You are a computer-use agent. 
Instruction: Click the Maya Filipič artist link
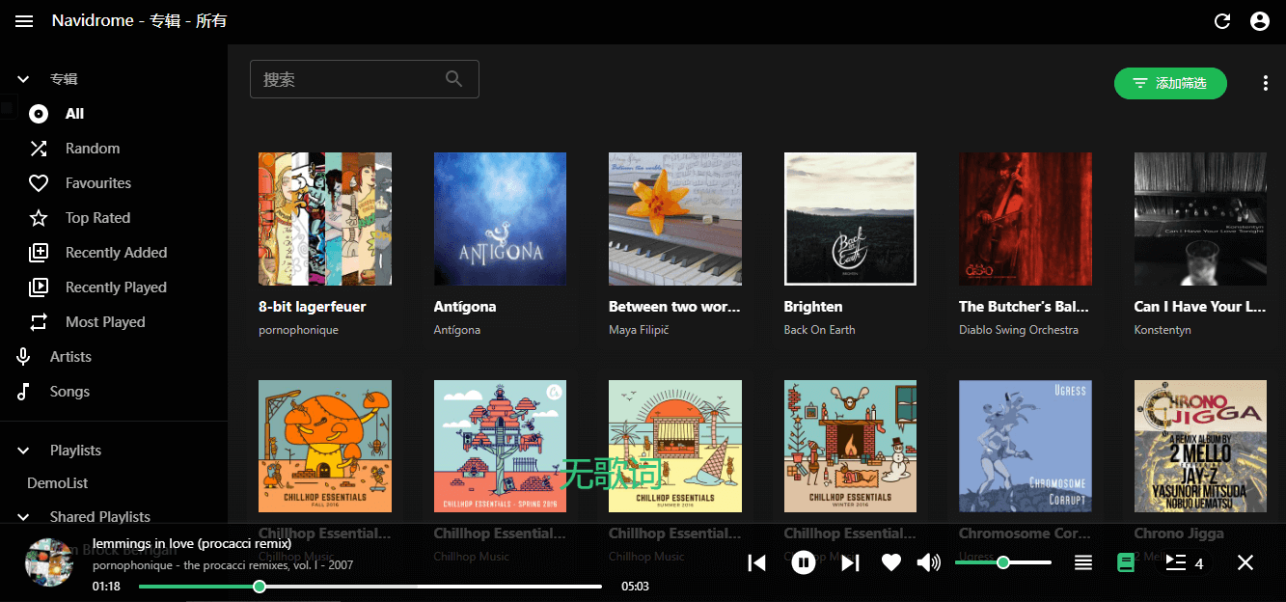click(x=640, y=330)
